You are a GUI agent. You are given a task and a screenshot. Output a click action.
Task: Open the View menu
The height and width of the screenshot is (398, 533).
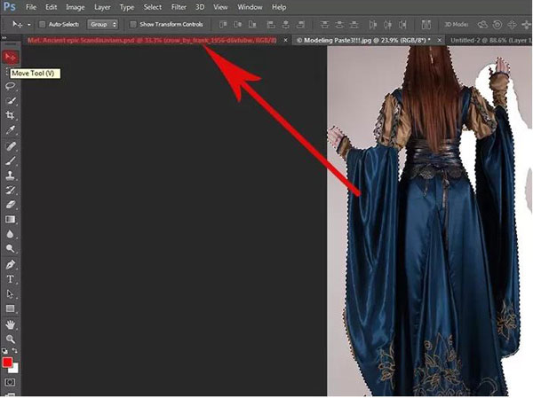[x=220, y=7]
